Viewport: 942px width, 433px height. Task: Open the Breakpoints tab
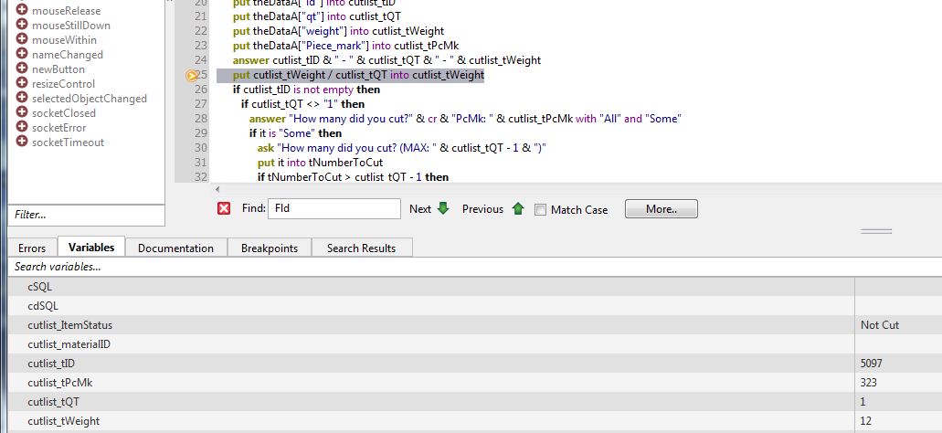[x=269, y=248]
